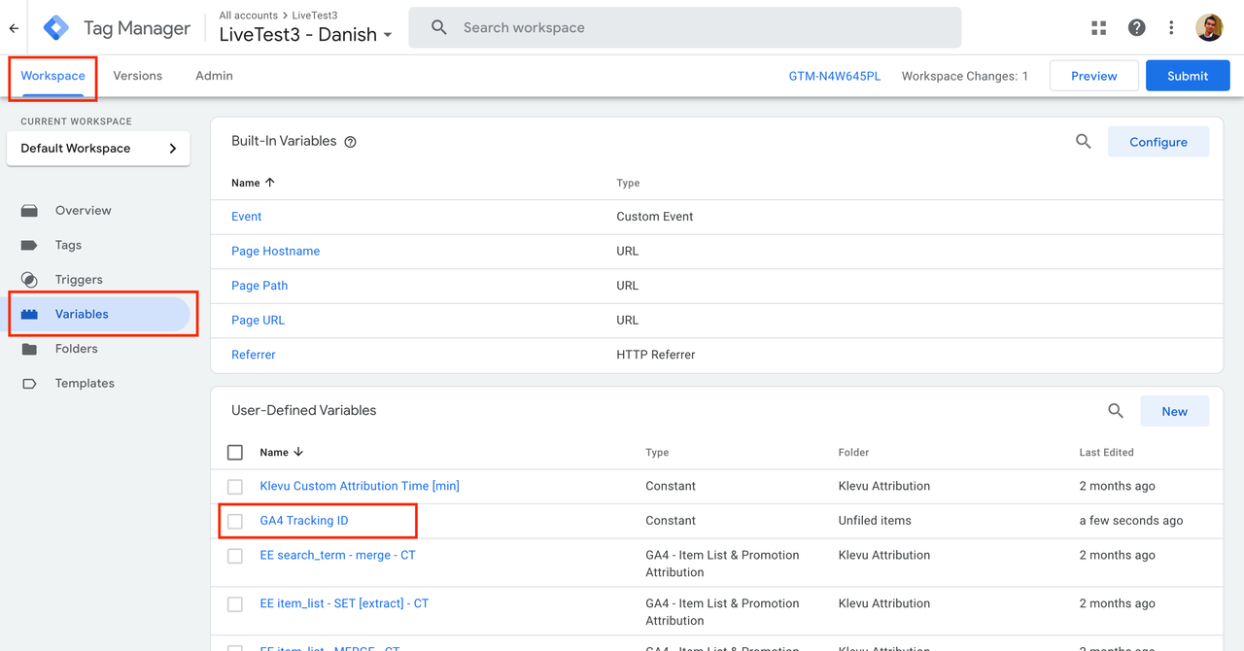Screen dimensions: 1244x651
Task: Check the Klevu Custom Attribution Time checkbox
Action: (235, 487)
